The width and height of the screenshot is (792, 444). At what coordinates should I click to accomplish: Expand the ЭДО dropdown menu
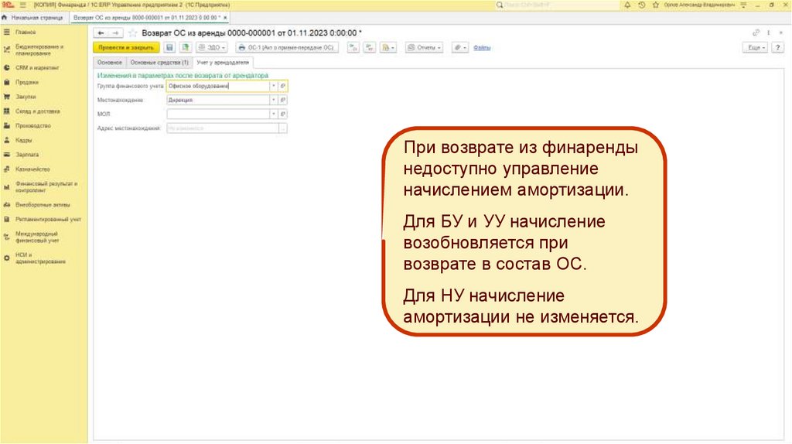212,48
